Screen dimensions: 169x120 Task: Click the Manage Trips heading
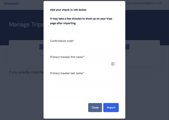[x=26, y=25]
